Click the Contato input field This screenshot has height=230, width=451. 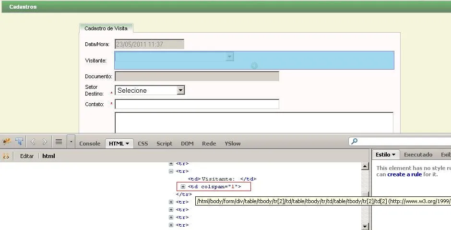pos(197,104)
